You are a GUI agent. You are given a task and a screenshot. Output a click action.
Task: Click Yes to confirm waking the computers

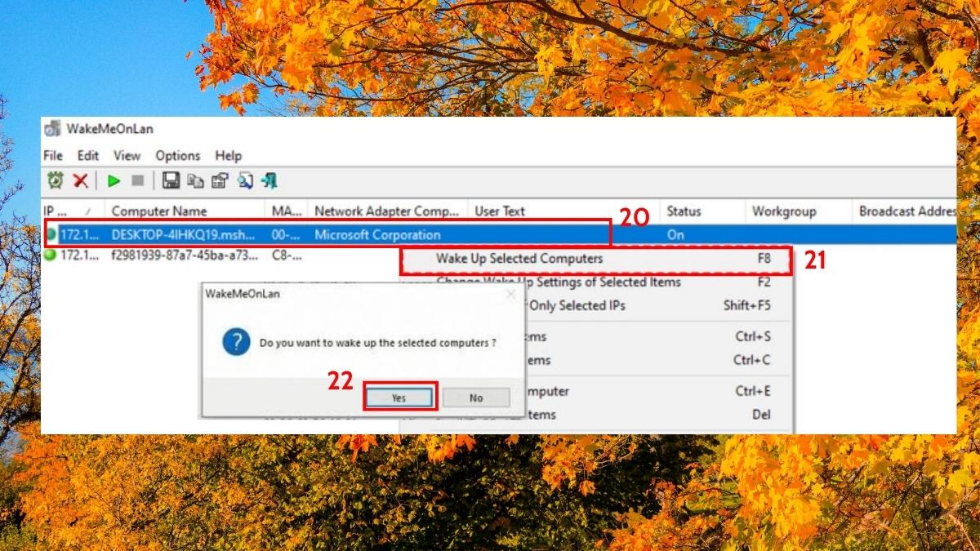coord(398,398)
